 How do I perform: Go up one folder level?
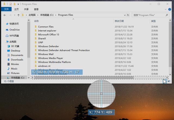pyautogui.click(x=18, y=15)
